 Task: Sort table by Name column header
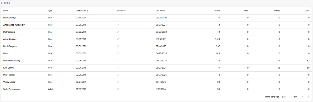(6, 11)
